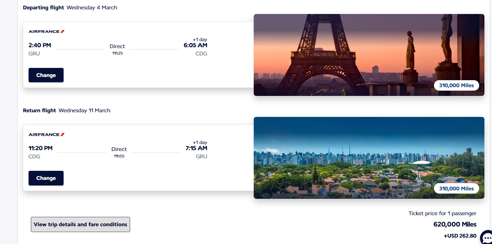
Task: Click the Direct 11h25 duration label
Action: click(117, 49)
